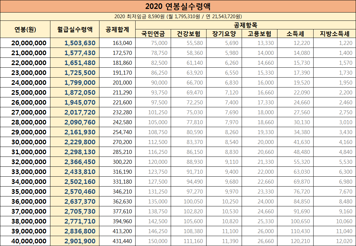356x246 pixels.
Task: Select the 소득세 column header
Action: [295, 33]
